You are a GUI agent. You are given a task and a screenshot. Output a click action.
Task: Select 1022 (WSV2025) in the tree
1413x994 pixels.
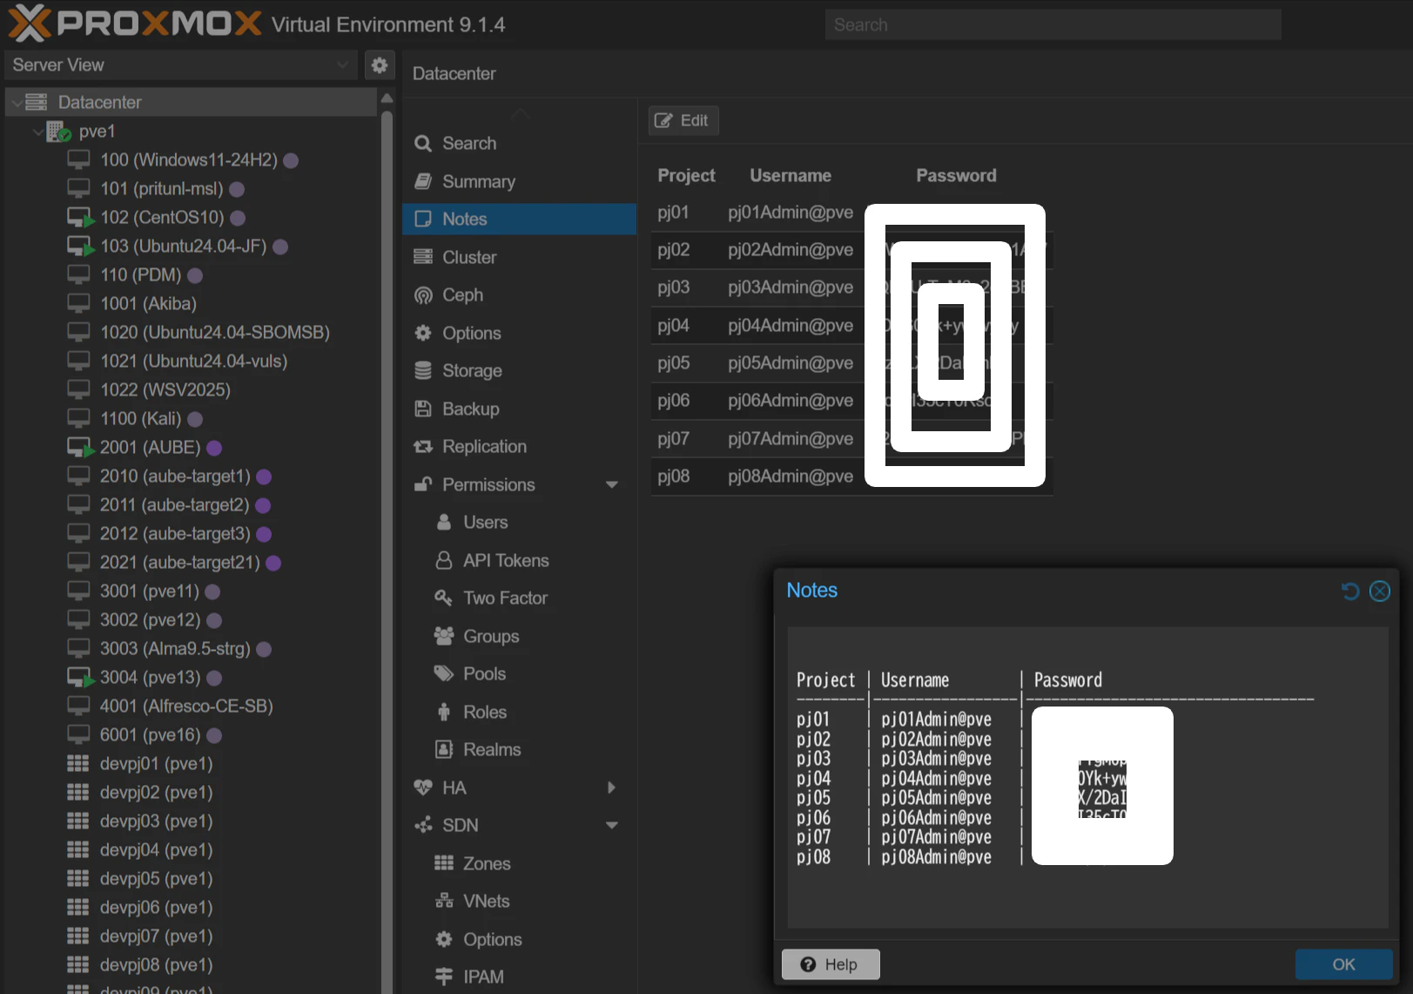165,390
